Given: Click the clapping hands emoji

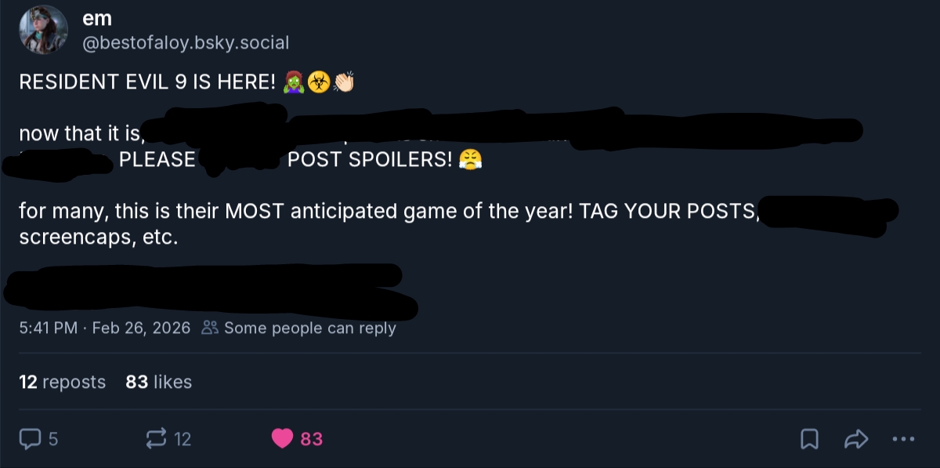Looking at the screenshot, I should tap(343, 82).
